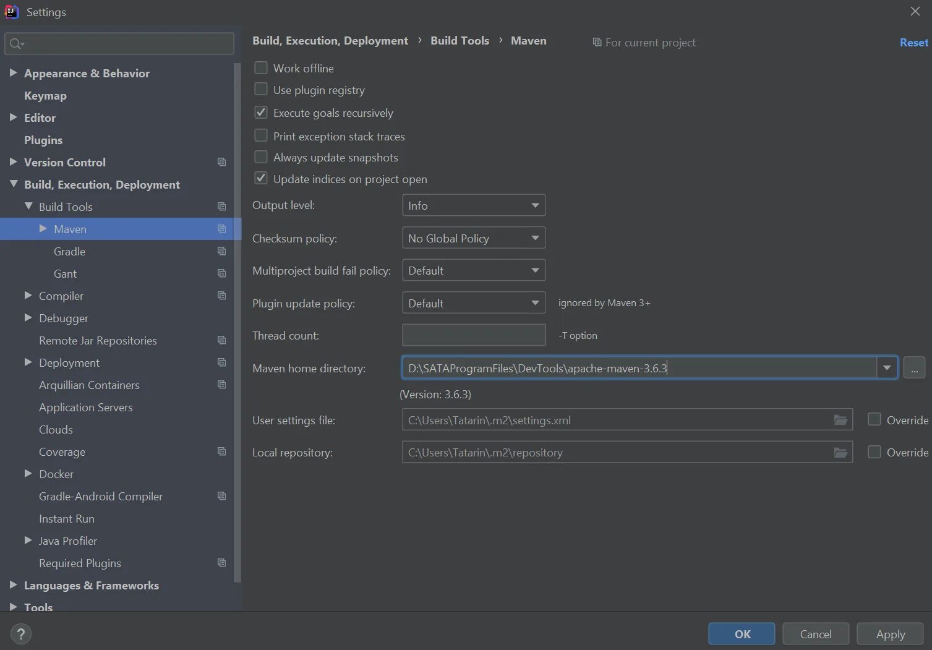
Task: Click in the settings search field
Action: coord(119,44)
